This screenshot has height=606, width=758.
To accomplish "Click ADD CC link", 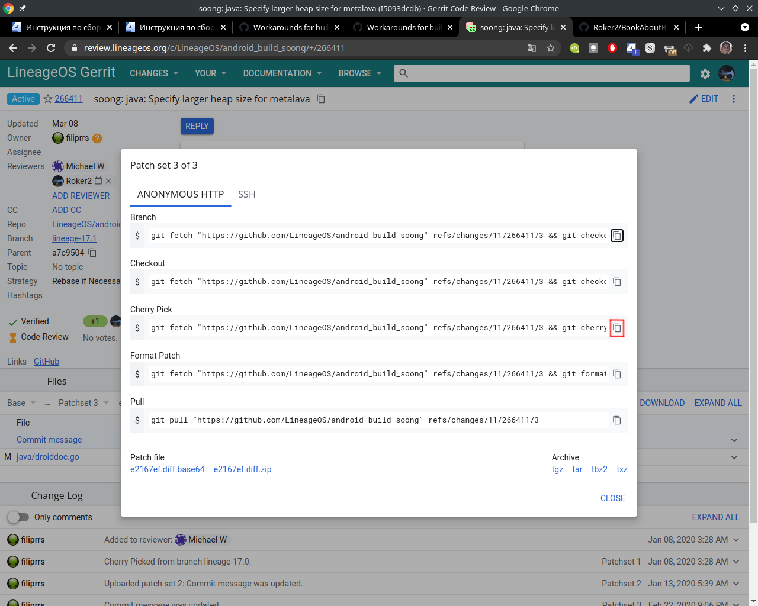I will pyautogui.click(x=67, y=210).
